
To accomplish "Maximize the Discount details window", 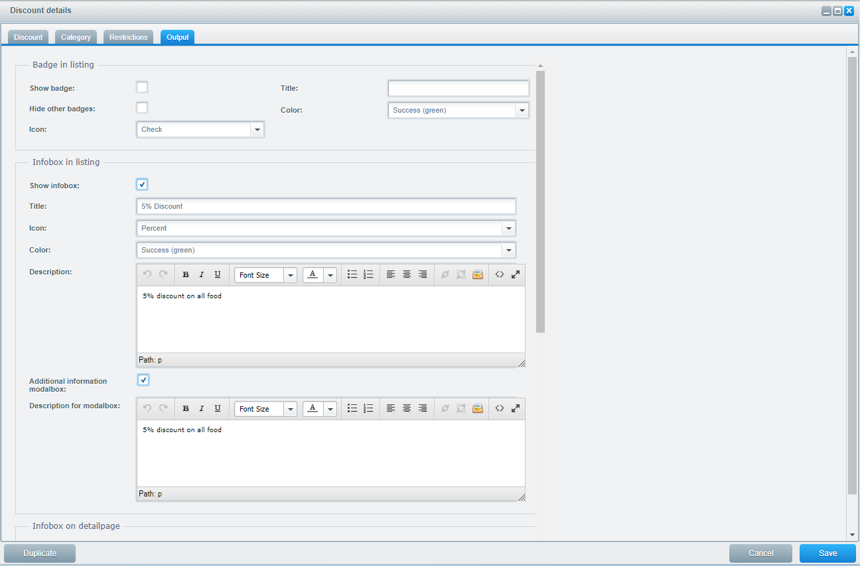I will pyautogui.click(x=837, y=11).
